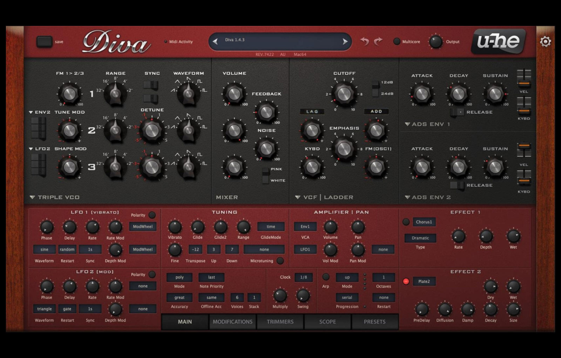561x358 pixels.
Task: Click the Shape Mod knob
Action: tap(69, 166)
